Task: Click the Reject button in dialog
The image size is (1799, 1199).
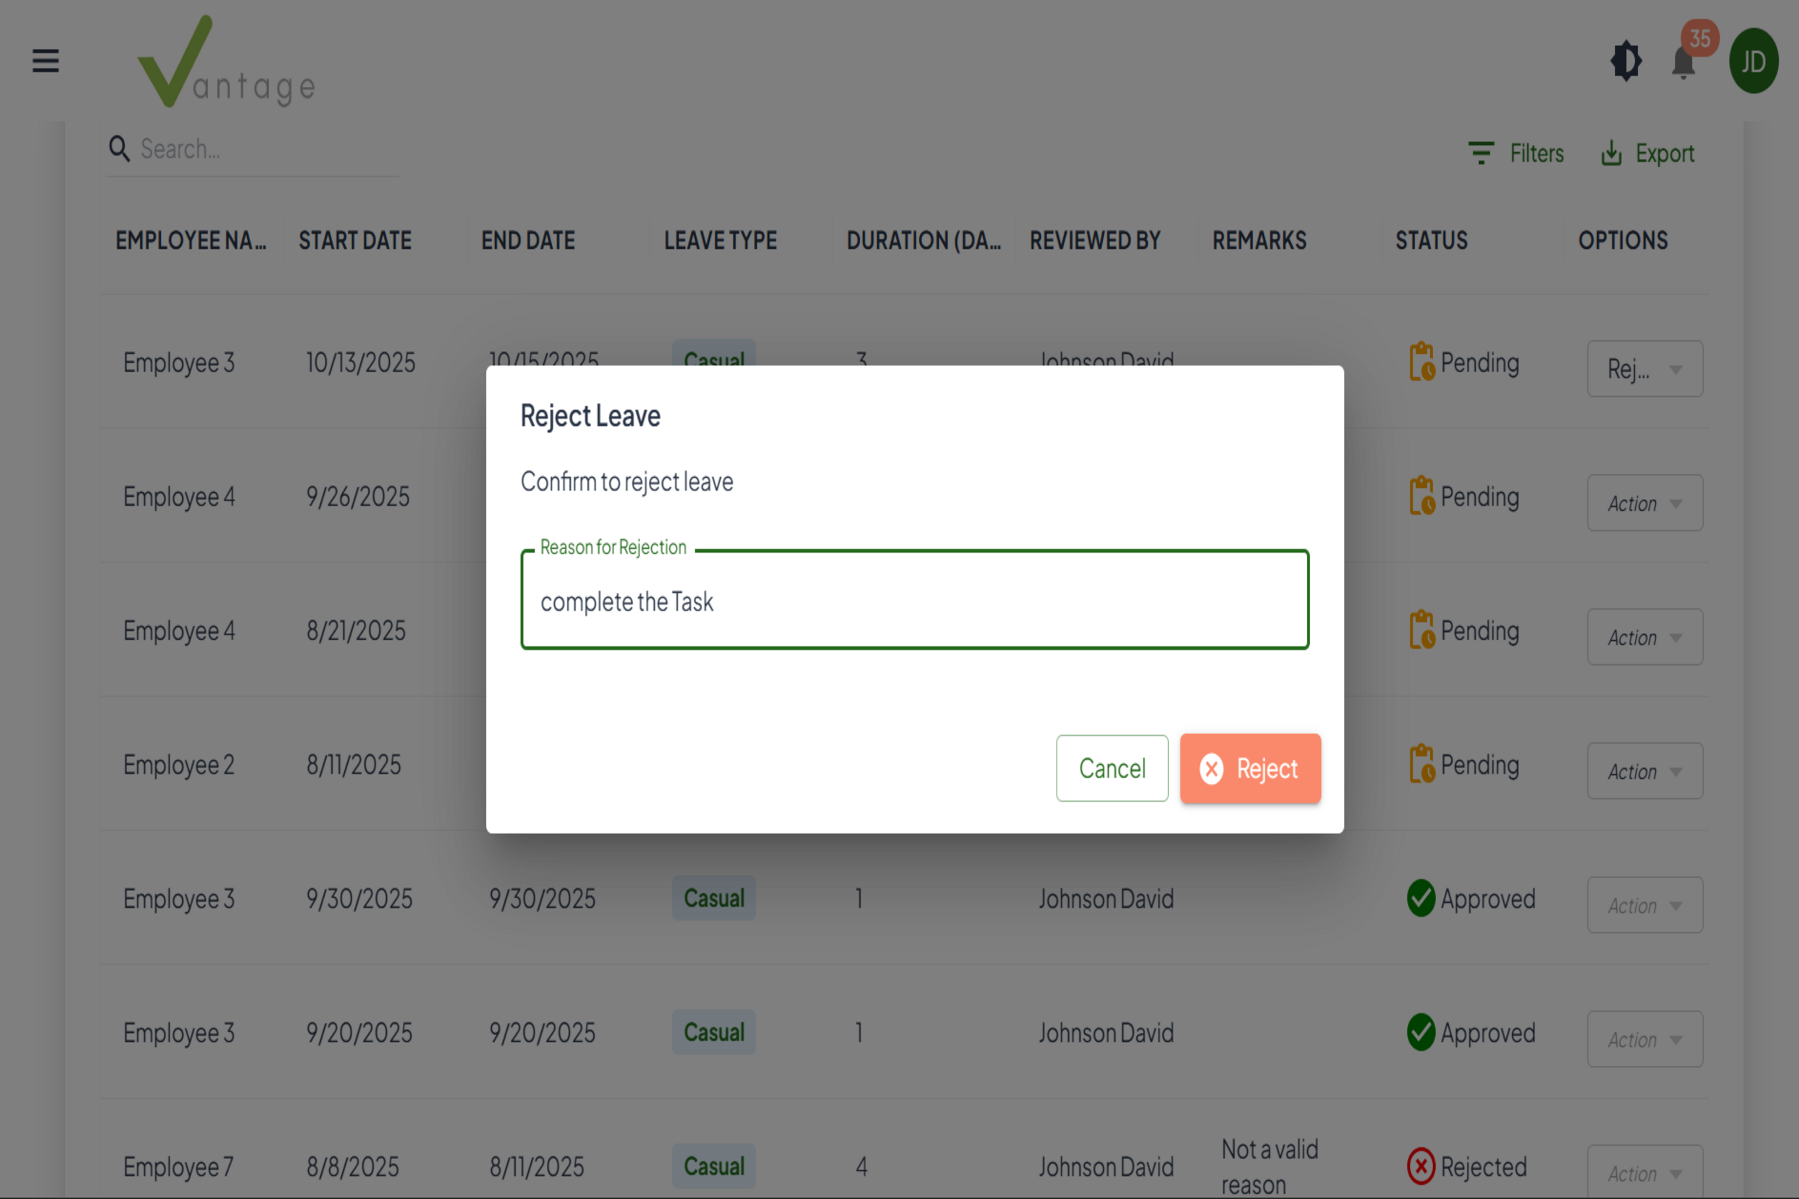Action: (x=1250, y=769)
